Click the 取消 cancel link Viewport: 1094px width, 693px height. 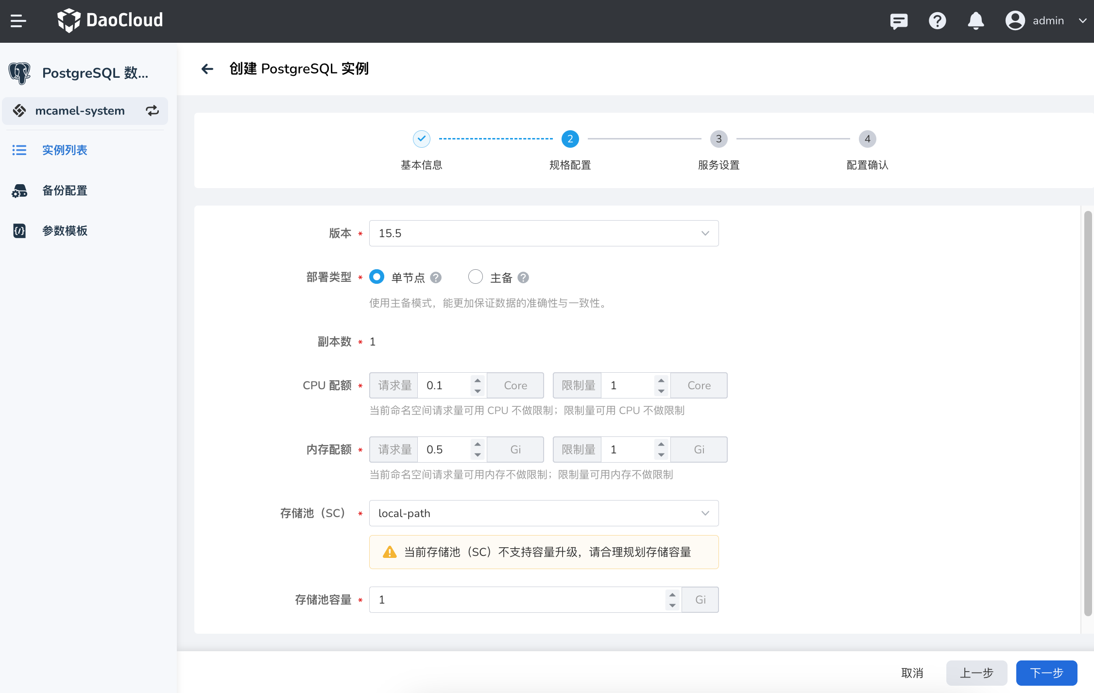tap(912, 673)
